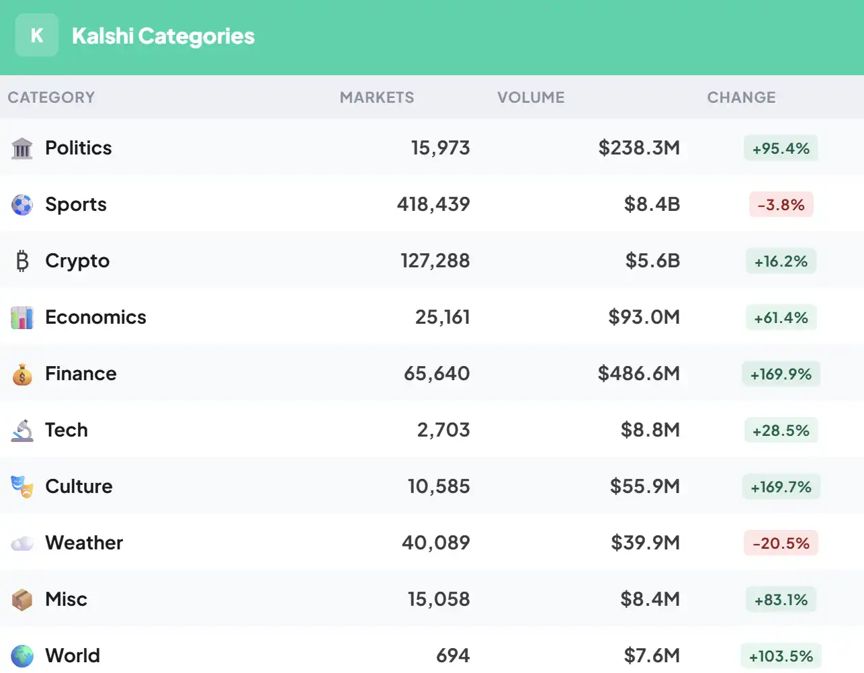Click the 694 markets count
This screenshot has height=673, width=864.
click(453, 656)
